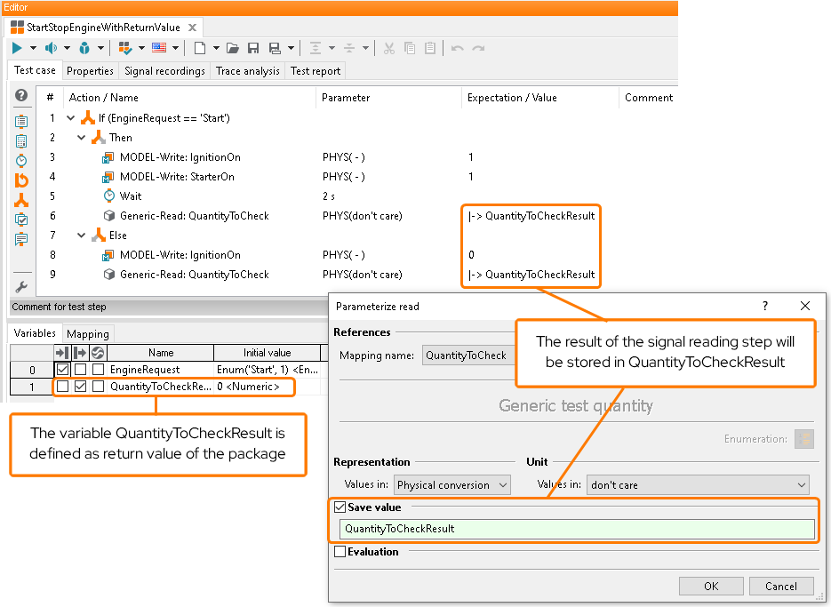The height and width of the screenshot is (607, 831).
Task: Insert a loop step from the sidebar
Action: [x=21, y=180]
